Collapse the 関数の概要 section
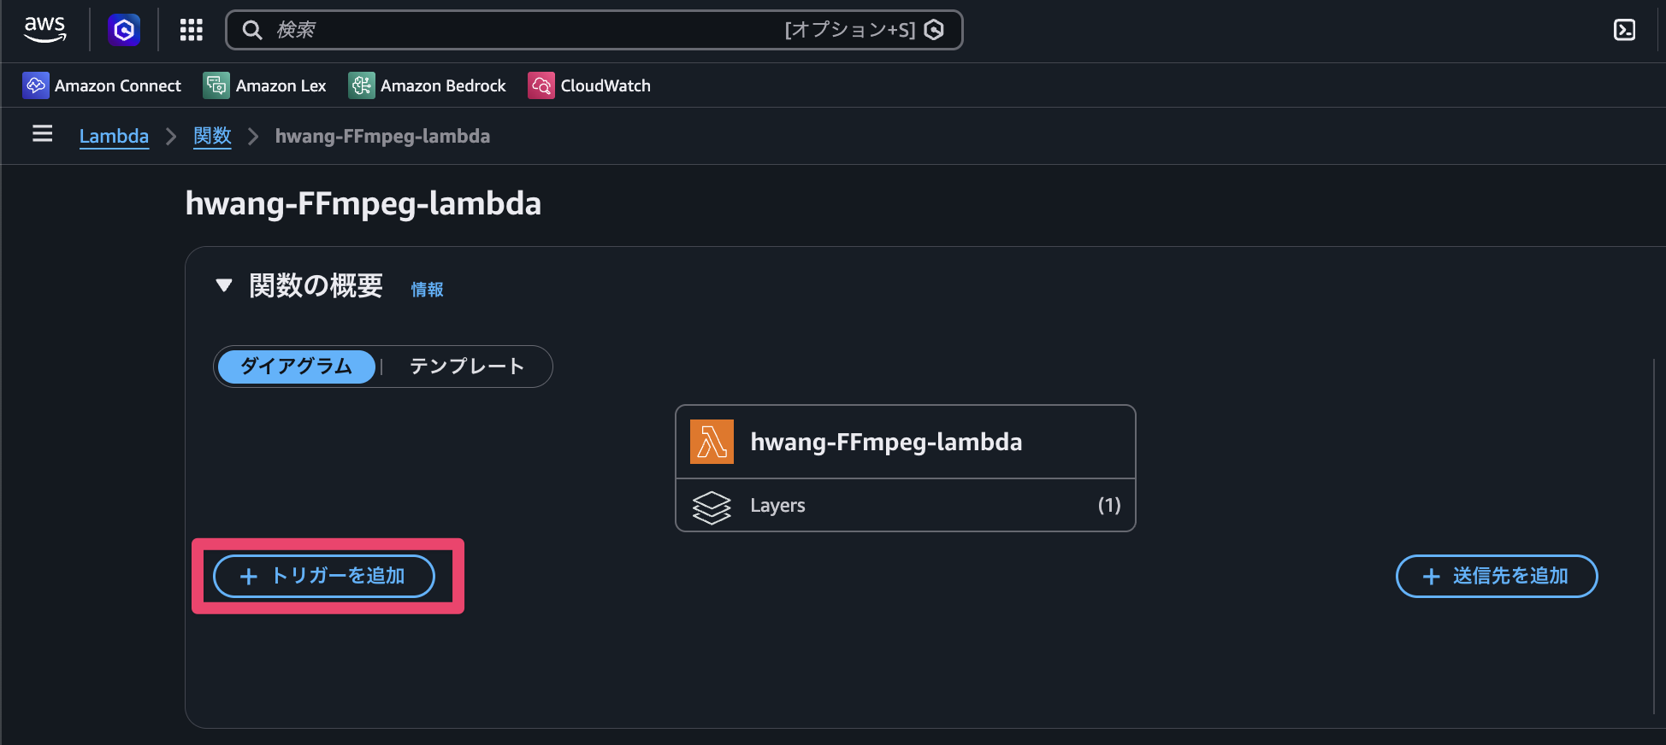Viewport: 1666px width, 745px height. pos(224,285)
